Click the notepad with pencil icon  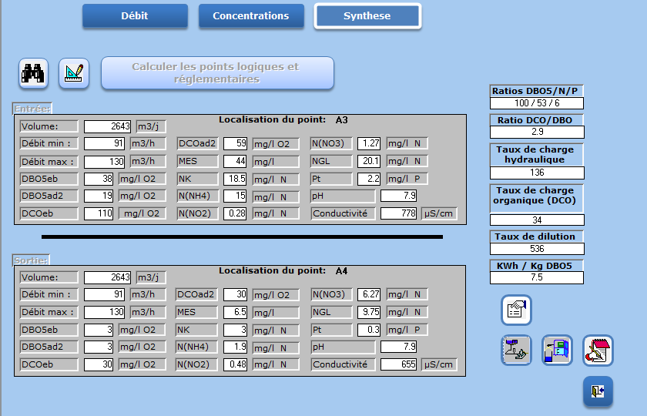(x=598, y=350)
